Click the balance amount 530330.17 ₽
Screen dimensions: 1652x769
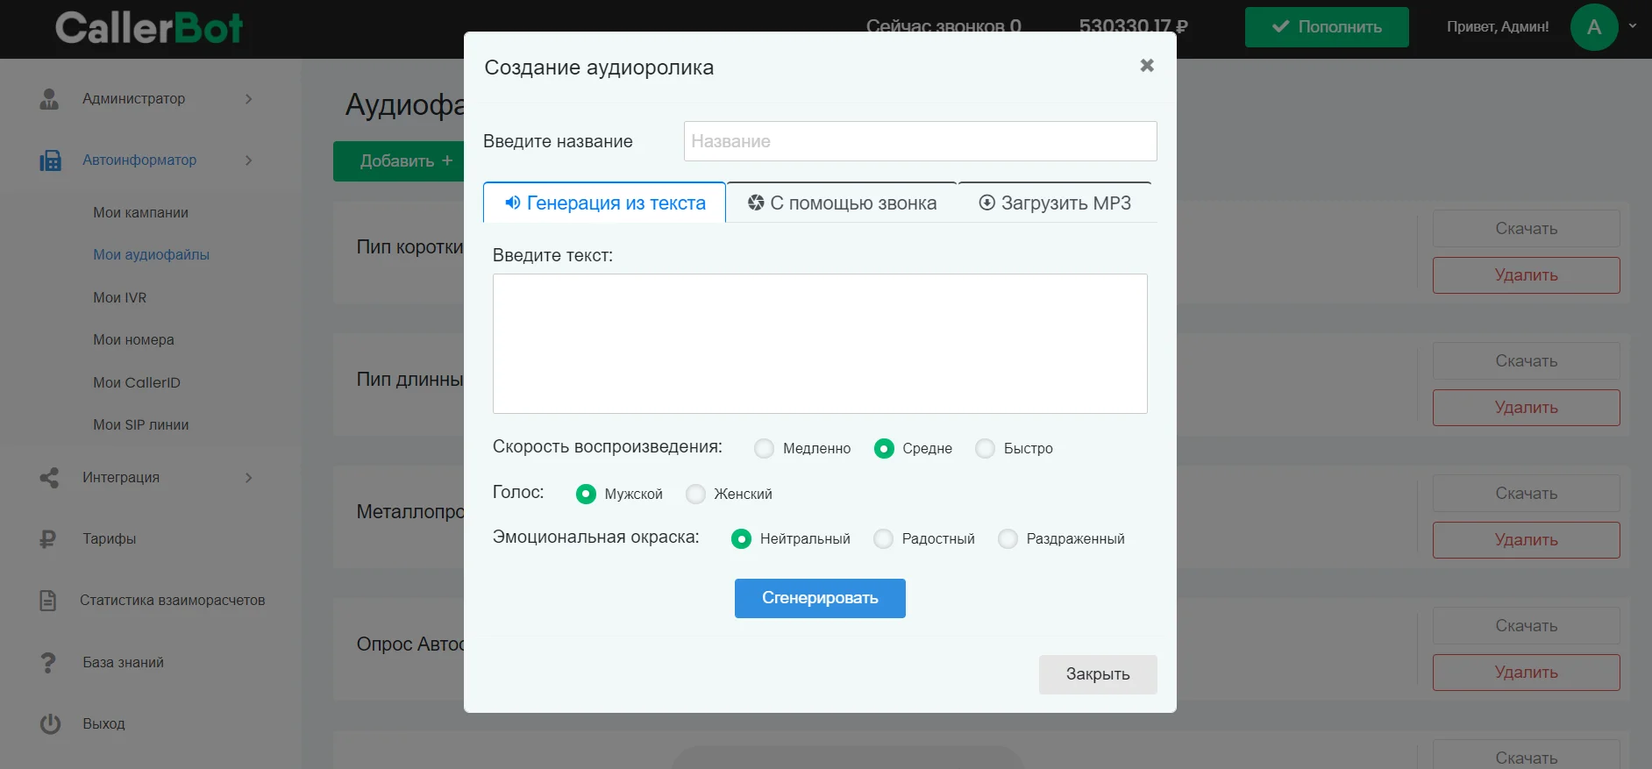coord(1133,26)
